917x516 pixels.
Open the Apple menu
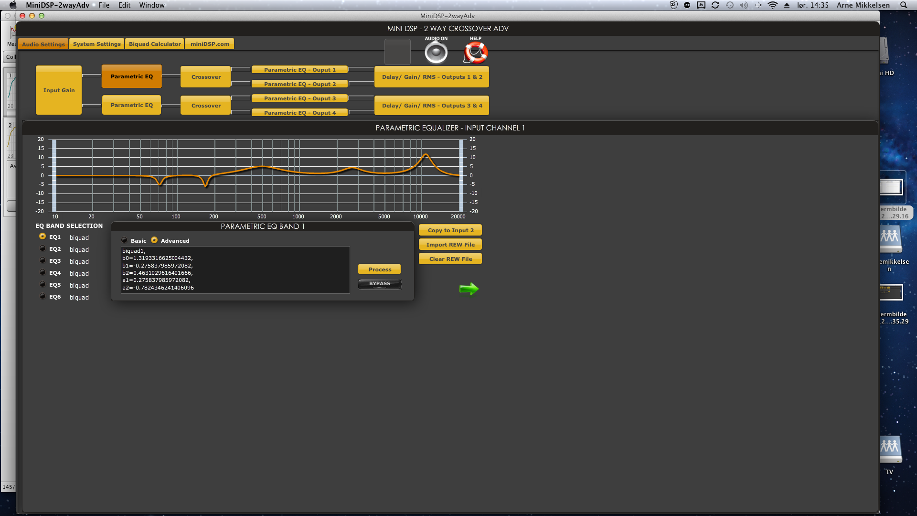pos(13,5)
